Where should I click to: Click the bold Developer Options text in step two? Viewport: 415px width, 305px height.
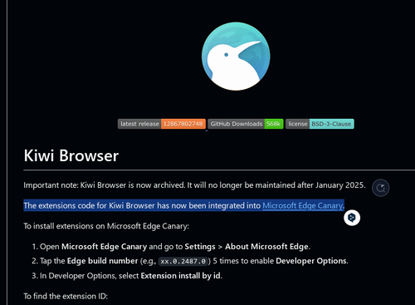[311, 261]
